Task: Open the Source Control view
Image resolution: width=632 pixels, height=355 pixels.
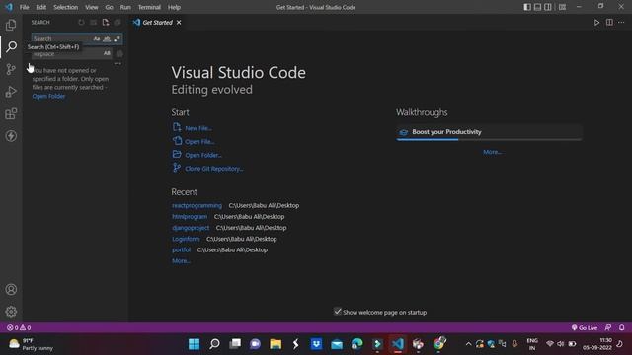Action: (x=11, y=69)
